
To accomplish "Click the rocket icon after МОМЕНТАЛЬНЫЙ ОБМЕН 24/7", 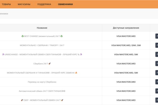I will (x=62, y=100).
